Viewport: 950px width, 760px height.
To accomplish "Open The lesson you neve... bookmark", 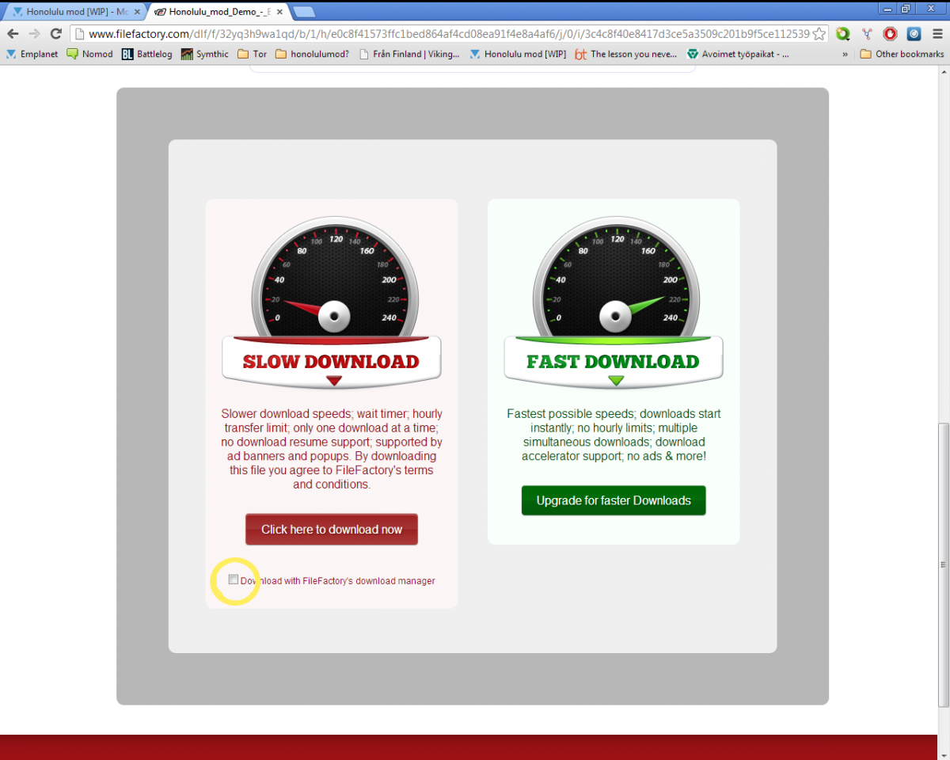I will [627, 55].
